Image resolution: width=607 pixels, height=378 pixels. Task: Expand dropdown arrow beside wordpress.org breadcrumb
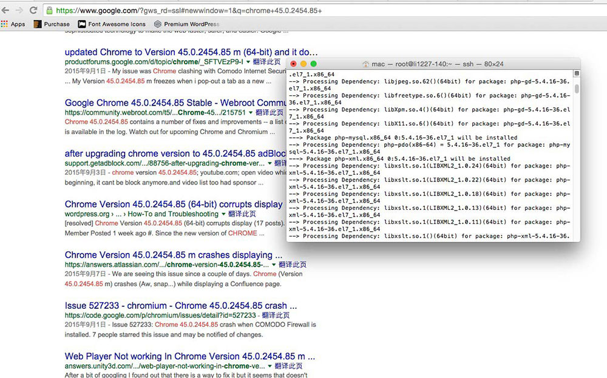223,214
